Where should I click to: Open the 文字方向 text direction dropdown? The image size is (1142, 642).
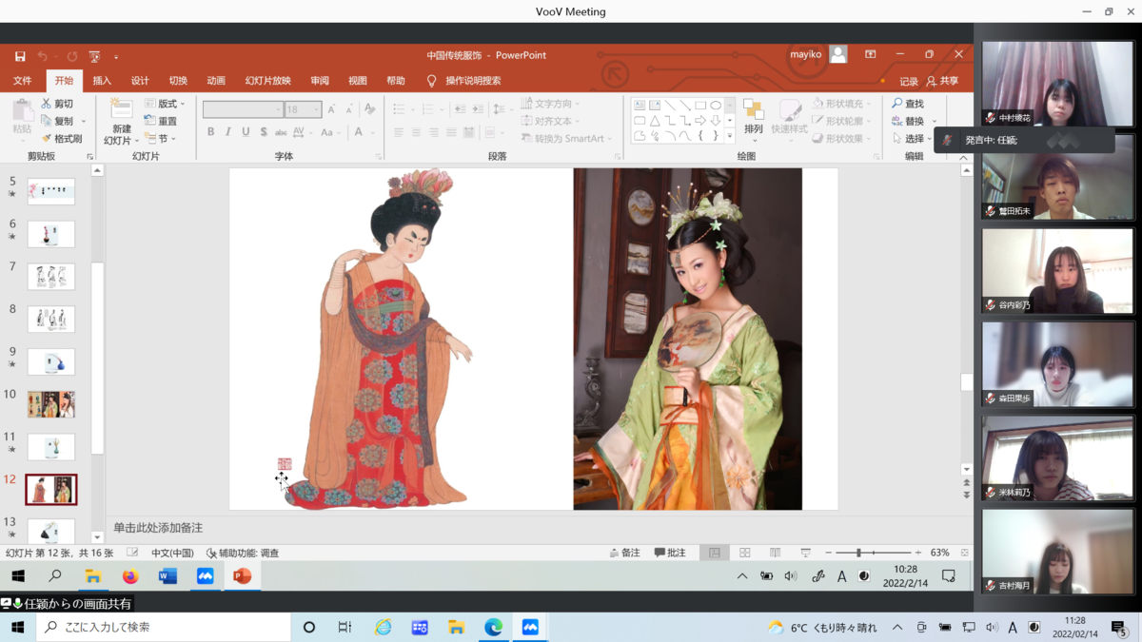point(550,104)
